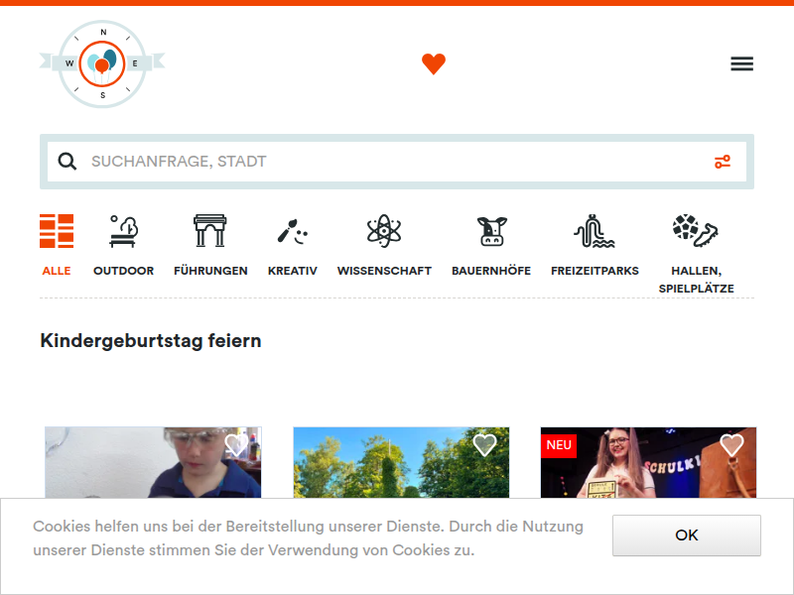
Task: Click the compass balloon logo
Action: [x=102, y=63]
